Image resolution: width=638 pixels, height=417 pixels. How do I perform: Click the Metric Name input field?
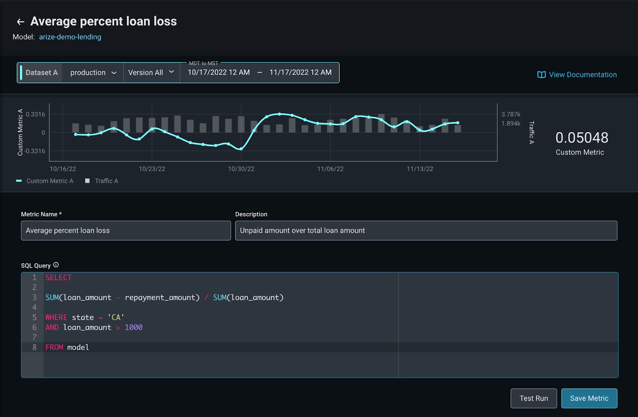126,231
